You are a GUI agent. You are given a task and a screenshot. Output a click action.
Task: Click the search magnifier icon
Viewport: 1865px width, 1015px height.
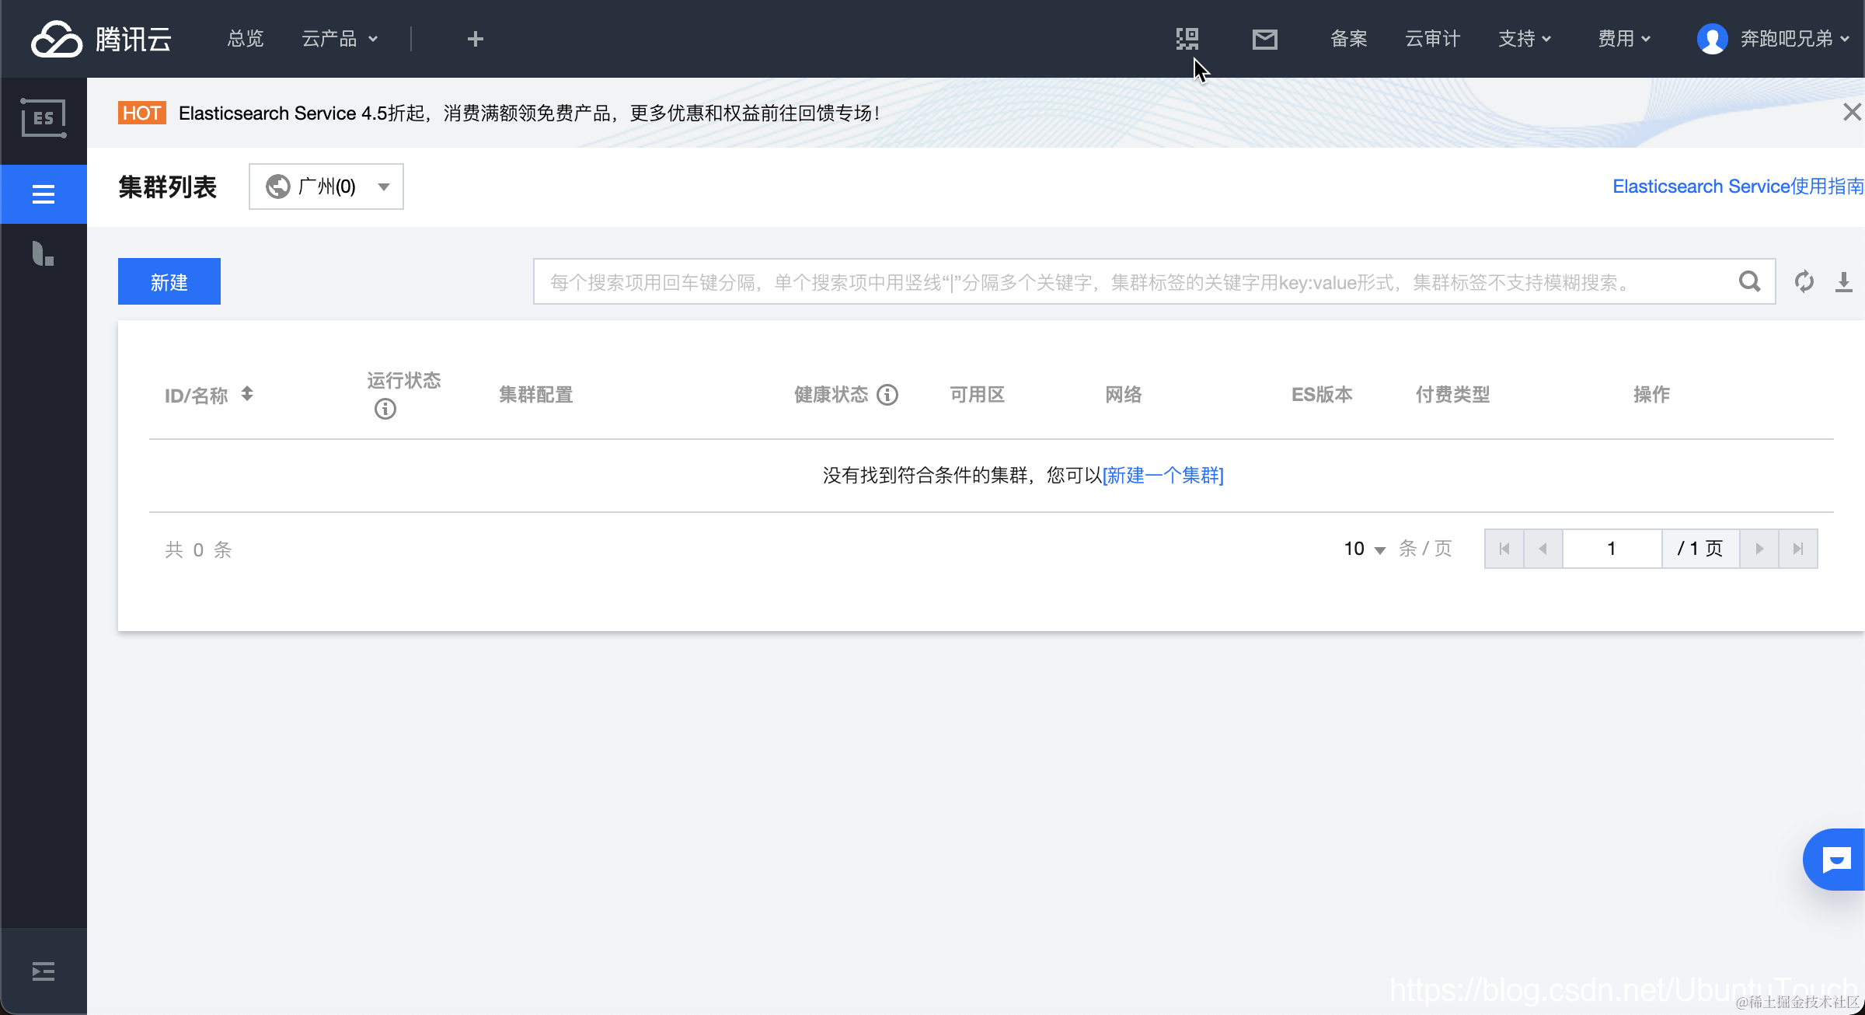(x=1749, y=281)
